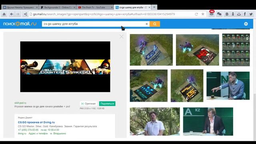Open dving.ru ad site link
Image resolution: width=256 pixels, height=144 pixels.
tap(22, 133)
